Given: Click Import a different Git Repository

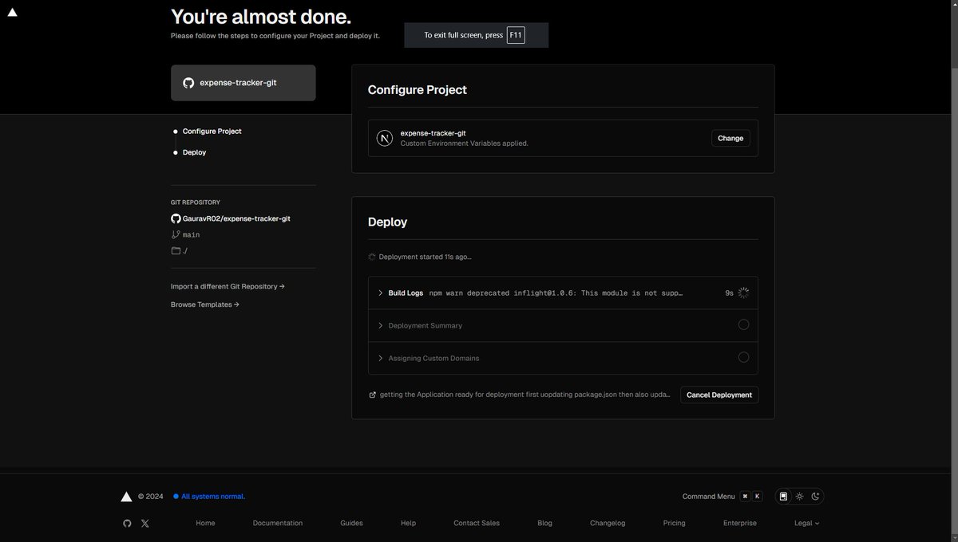Looking at the screenshot, I should tap(228, 286).
